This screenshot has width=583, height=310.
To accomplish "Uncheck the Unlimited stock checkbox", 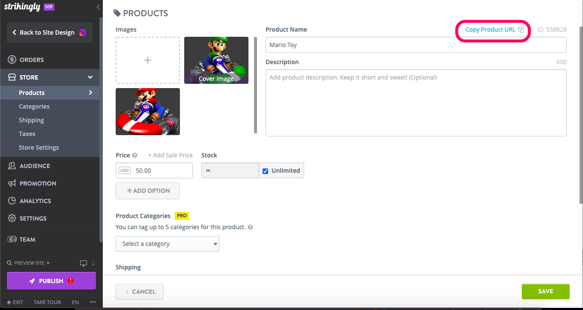I will pos(266,171).
